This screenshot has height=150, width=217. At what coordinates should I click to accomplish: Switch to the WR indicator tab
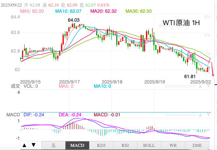coord(173,145)
